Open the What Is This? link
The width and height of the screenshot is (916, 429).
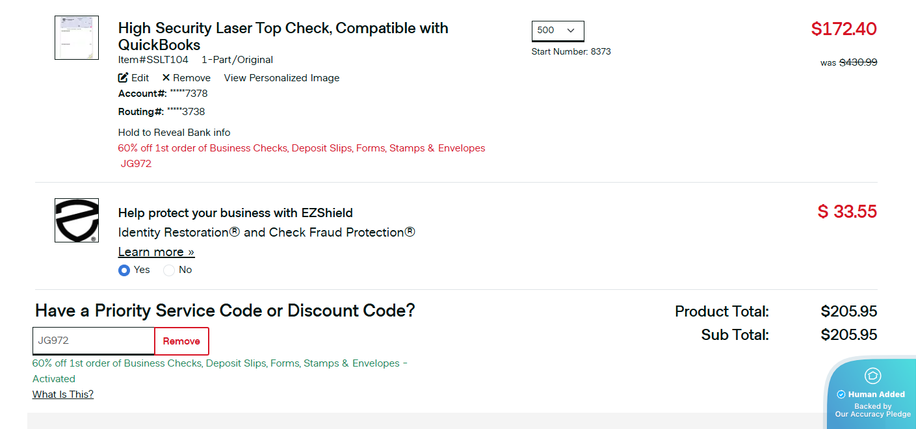(x=63, y=395)
